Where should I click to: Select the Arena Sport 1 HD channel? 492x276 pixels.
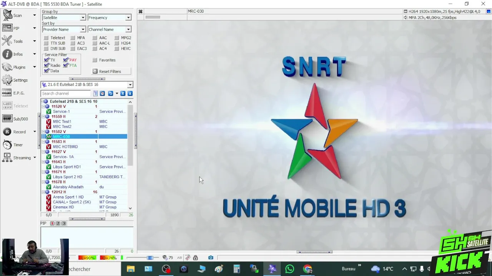68,197
